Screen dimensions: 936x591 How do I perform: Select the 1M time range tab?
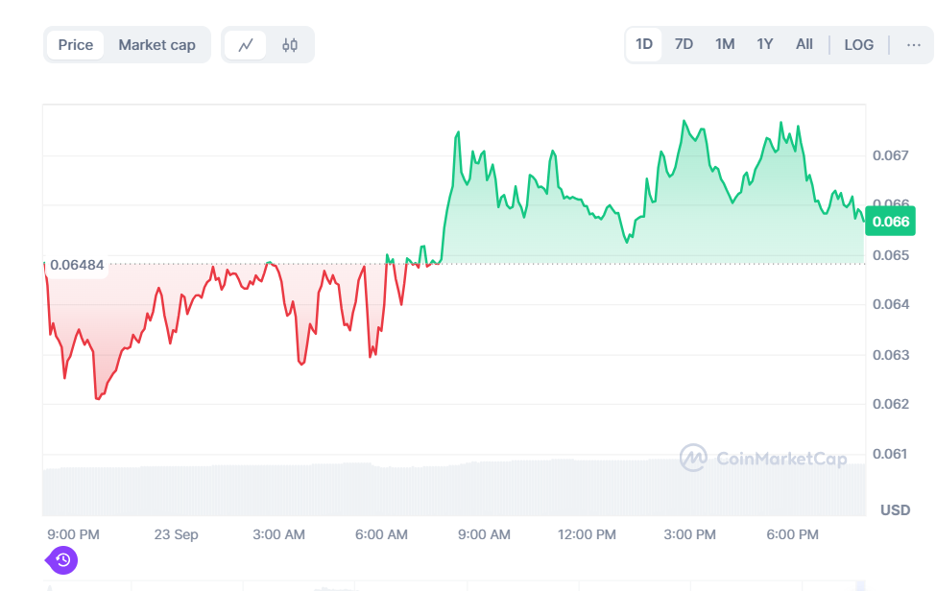(x=724, y=44)
